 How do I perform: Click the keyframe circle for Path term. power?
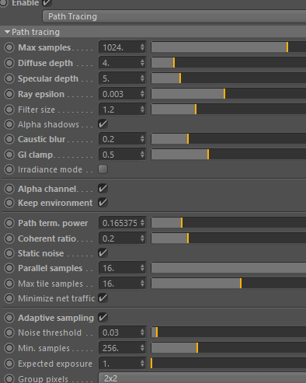click(9, 223)
